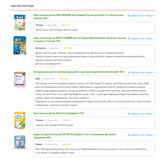This screenshot has height=159, width=162.
Task: Open the Bebi Premium buckwheat porridge product image
Action: 20,22
